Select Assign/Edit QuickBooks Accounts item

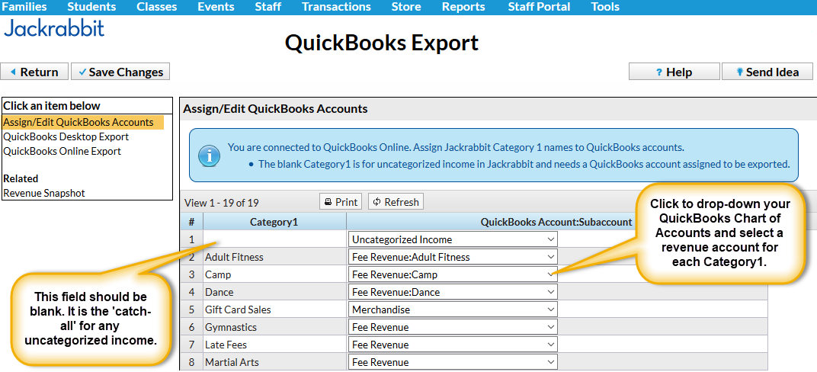(83, 123)
